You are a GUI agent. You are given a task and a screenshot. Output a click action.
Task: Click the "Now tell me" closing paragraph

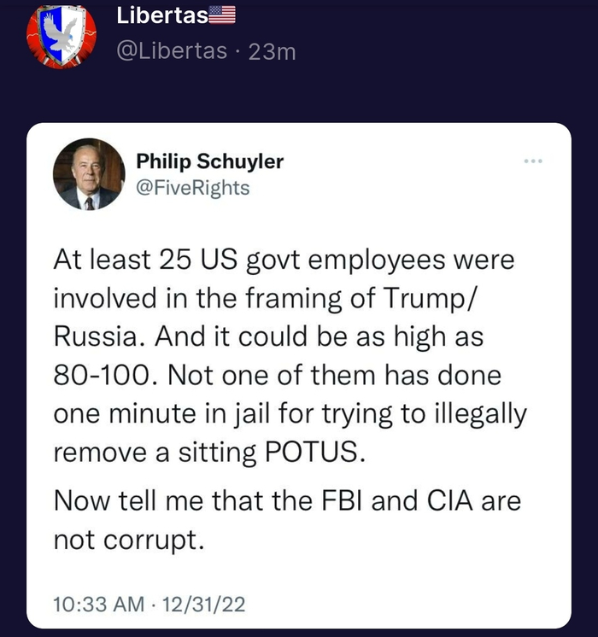tap(287, 518)
